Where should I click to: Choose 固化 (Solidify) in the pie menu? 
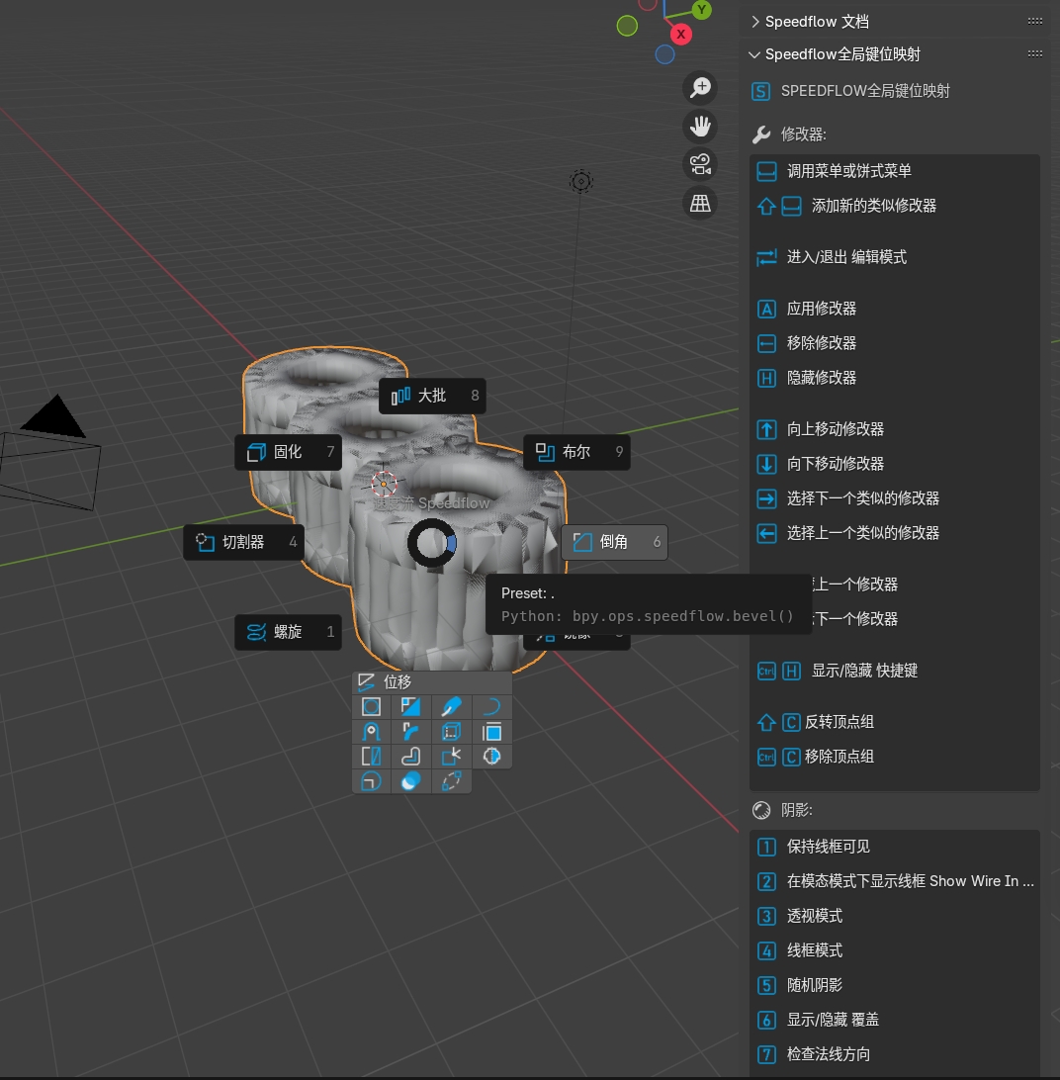coord(288,452)
